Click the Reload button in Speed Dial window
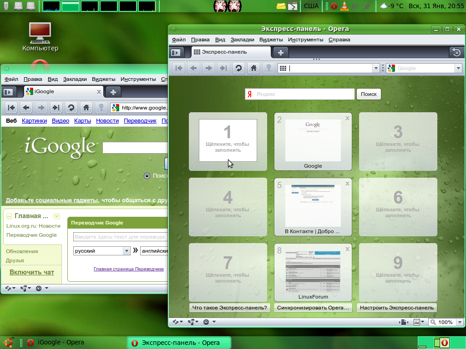 [x=238, y=68]
